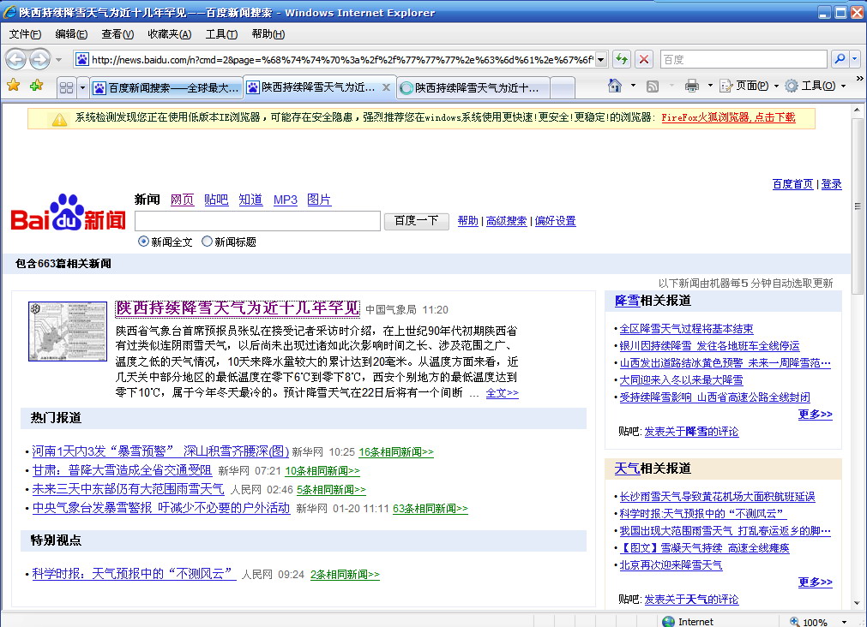Image resolution: width=867 pixels, height=627 pixels.
Task: Click the yellow warning triangle icon
Action: [59, 119]
